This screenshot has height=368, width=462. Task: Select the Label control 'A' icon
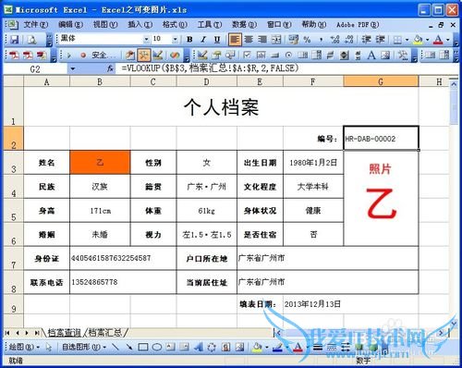click(x=371, y=55)
